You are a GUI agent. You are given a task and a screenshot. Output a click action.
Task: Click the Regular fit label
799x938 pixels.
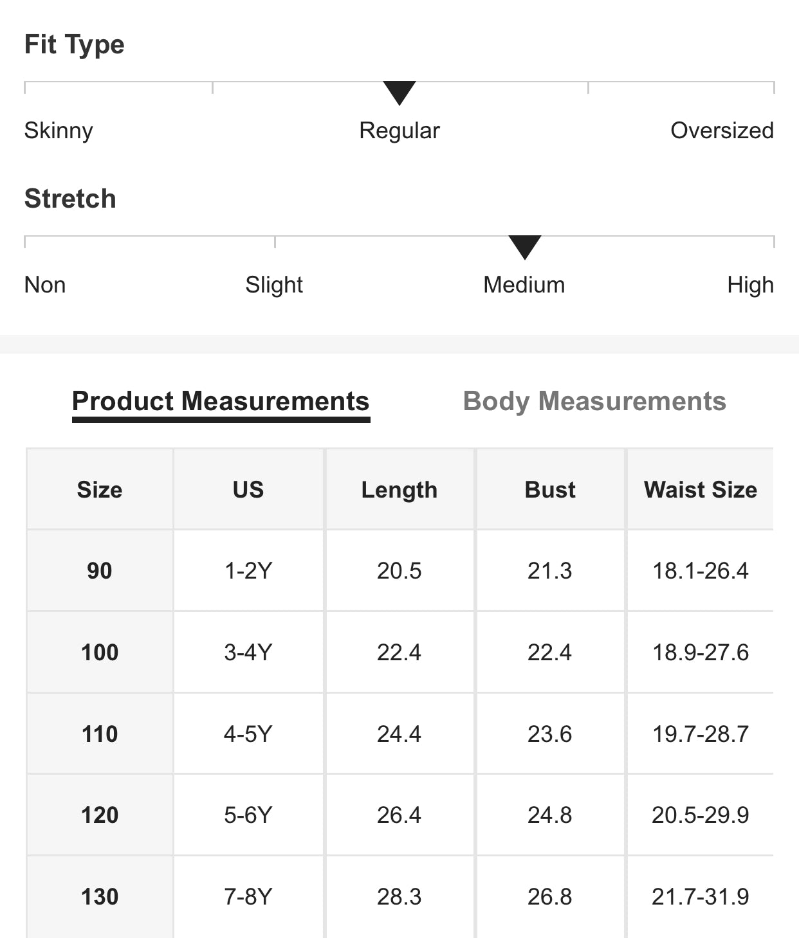399,131
